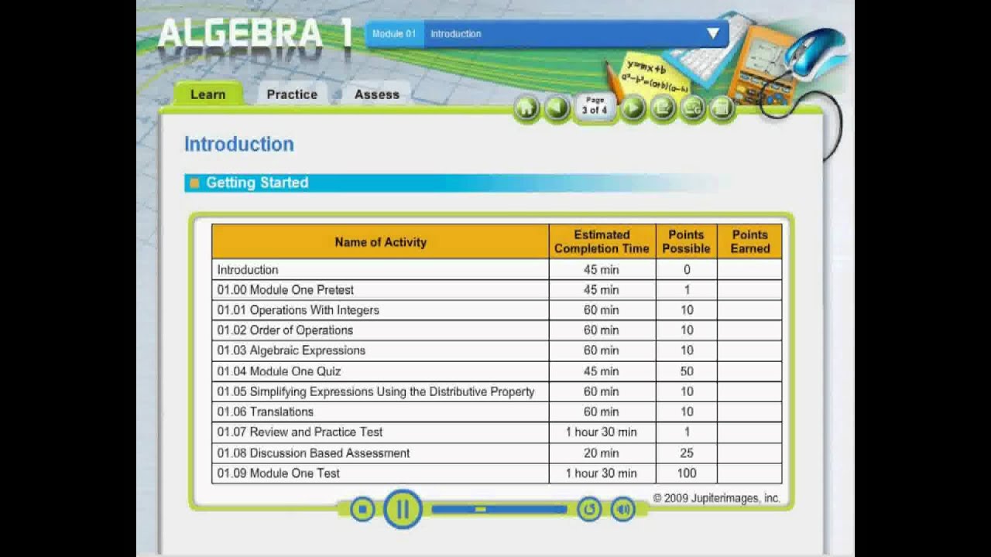Select 01.08 Discussion Based Assessment row

(x=496, y=453)
